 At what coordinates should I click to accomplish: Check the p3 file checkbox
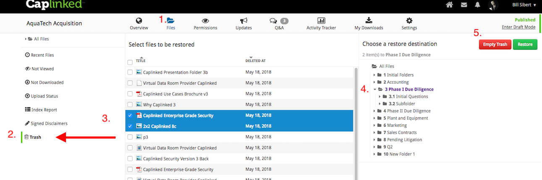click(130, 137)
